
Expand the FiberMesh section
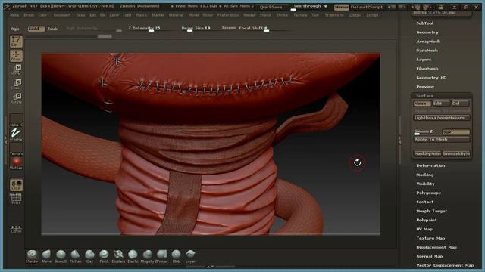pyautogui.click(x=427, y=69)
